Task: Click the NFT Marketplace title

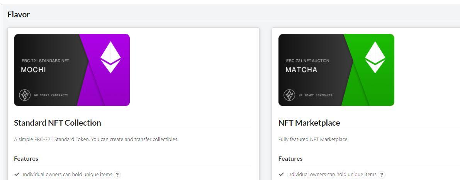Action: click(x=309, y=123)
